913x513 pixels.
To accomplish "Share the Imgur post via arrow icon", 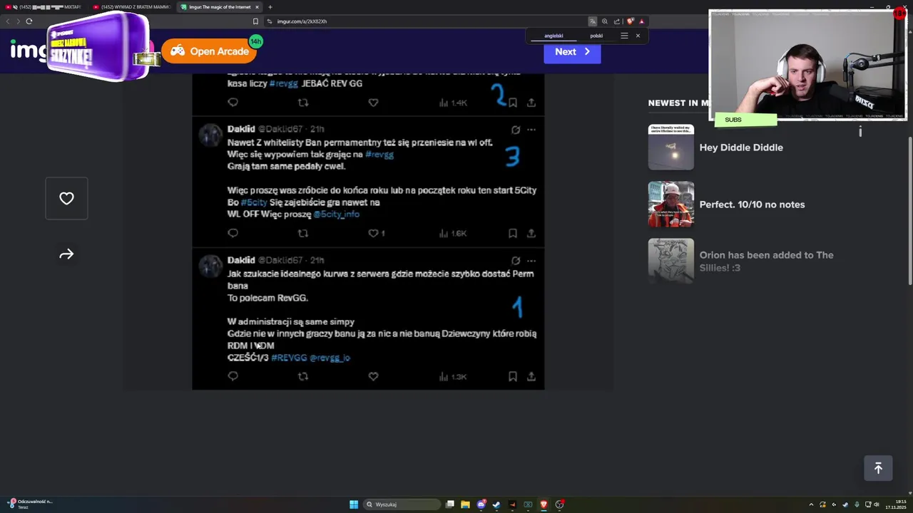I will tap(66, 254).
